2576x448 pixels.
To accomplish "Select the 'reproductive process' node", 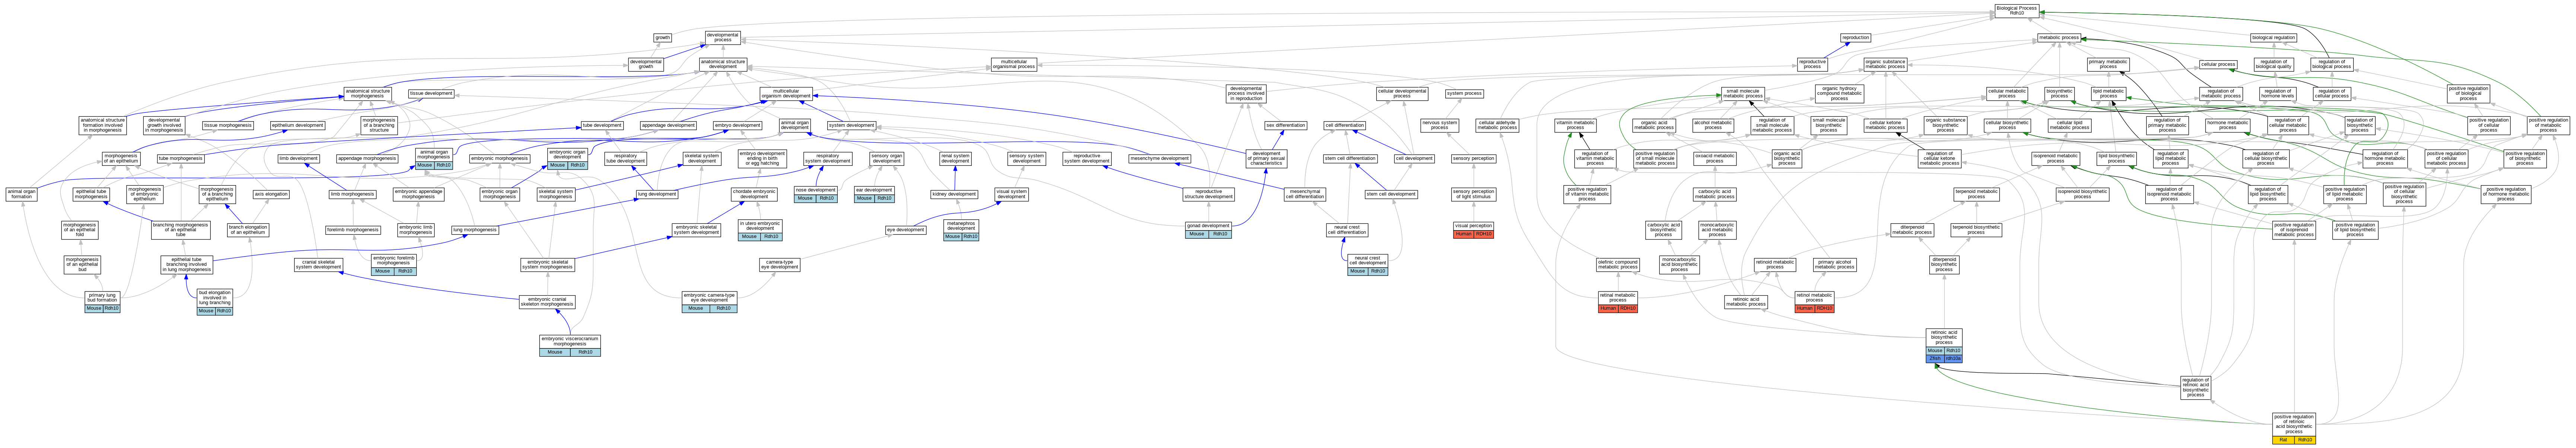I will 1812,64.
